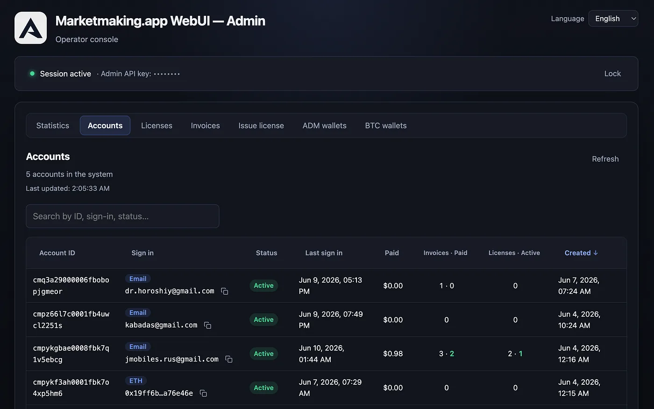Copy kabadas@gmail.com sign-in address
Viewport: 654px width, 409px height.
[208, 325]
